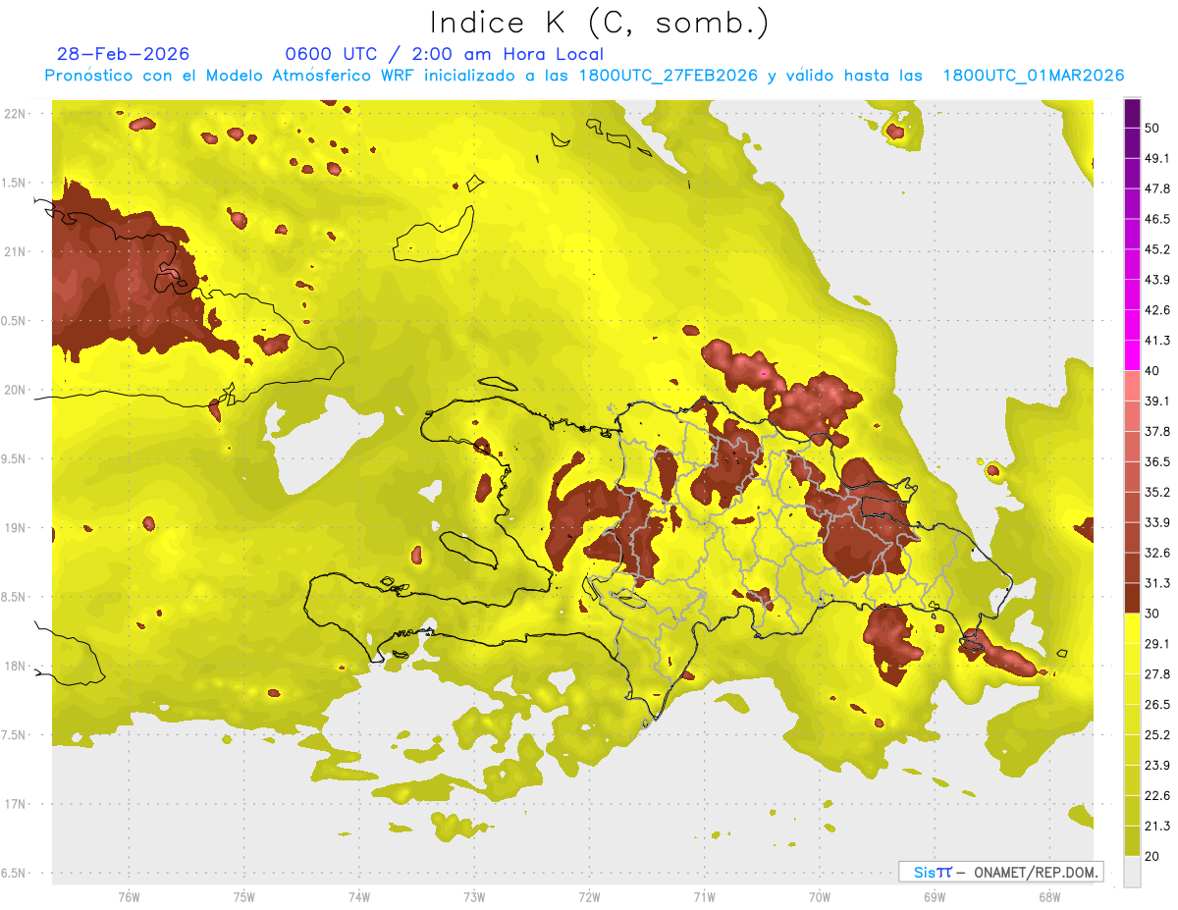Click the "Indice K (C, somb.)" map title
The height and width of the screenshot is (910, 1178).
[599, 23]
